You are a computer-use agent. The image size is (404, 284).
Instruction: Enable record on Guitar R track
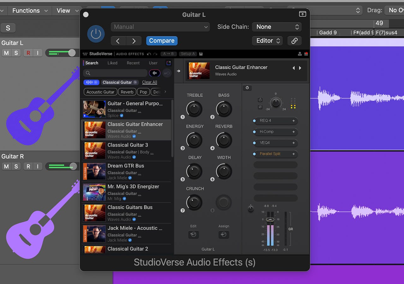(28, 166)
